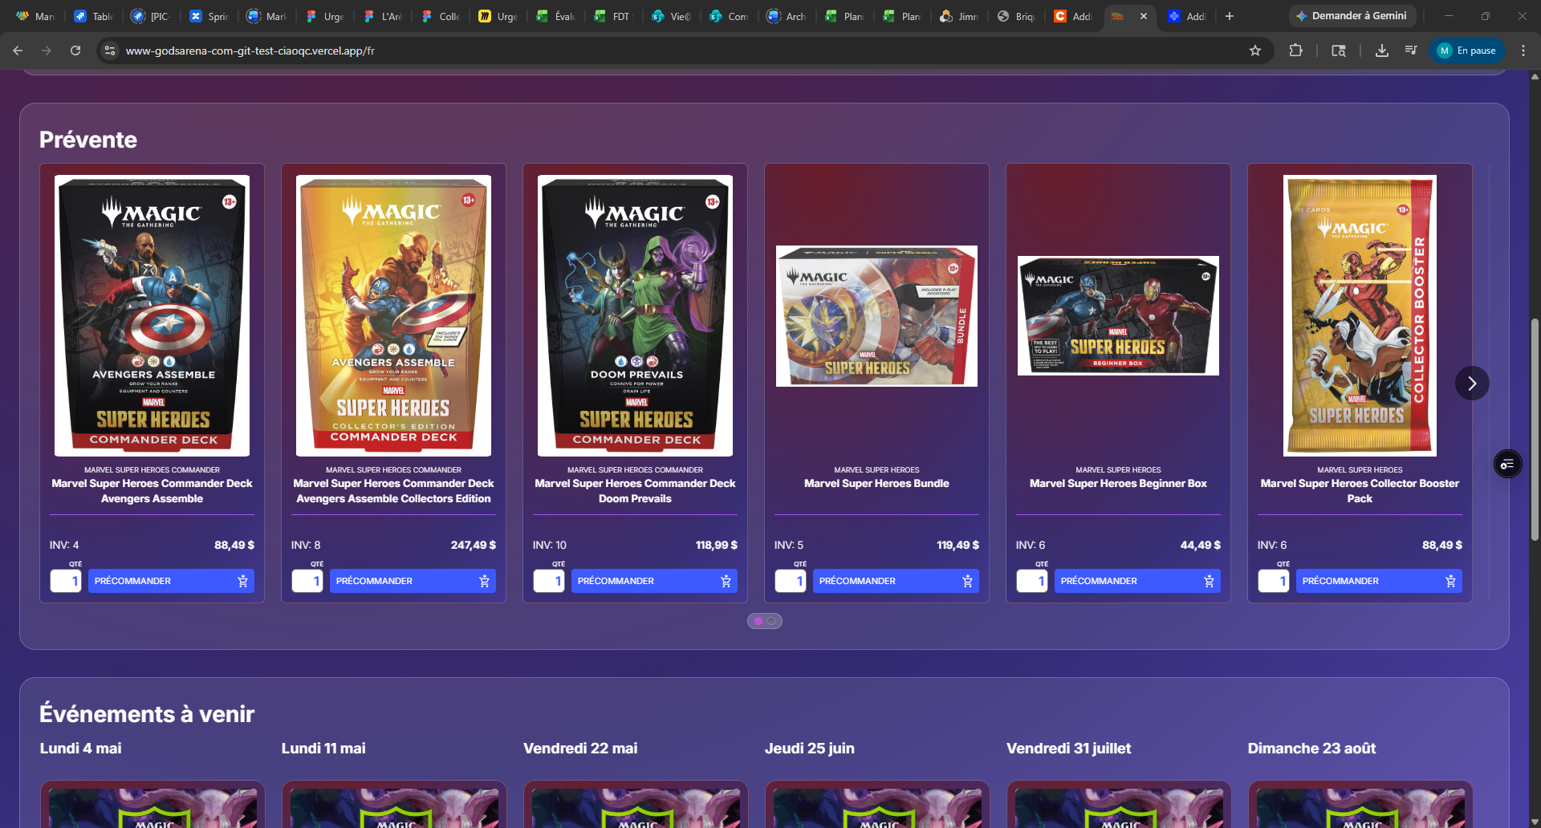Open the floating filter list icon
1541x828 pixels.
tap(1507, 464)
